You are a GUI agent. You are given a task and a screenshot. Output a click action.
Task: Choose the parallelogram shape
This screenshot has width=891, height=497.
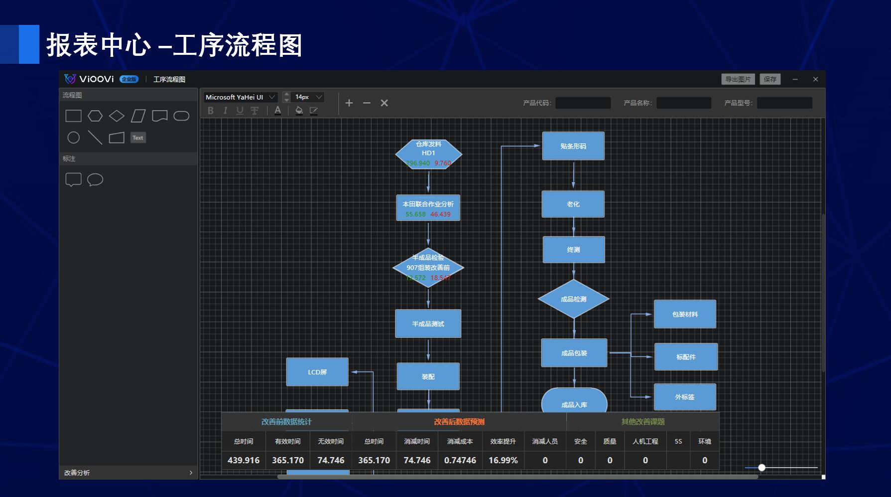pyautogui.click(x=138, y=116)
